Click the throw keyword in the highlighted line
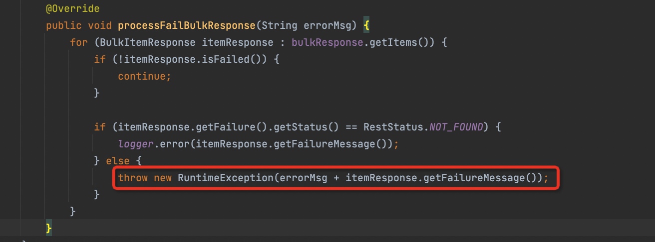Viewport: 655px width, 242px height. click(x=132, y=178)
